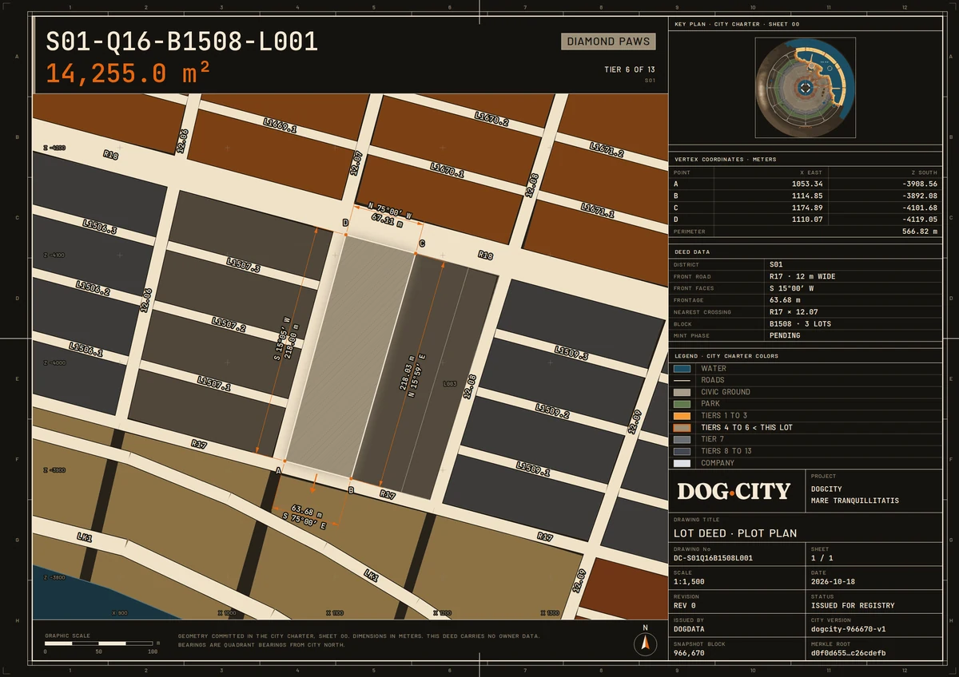Click vertex A marker on the map
Image resolution: width=959 pixels, height=677 pixels.
click(x=285, y=461)
